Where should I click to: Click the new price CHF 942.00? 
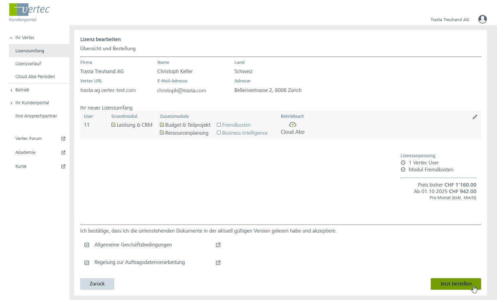pyautogui.click(x=463, y=192)
